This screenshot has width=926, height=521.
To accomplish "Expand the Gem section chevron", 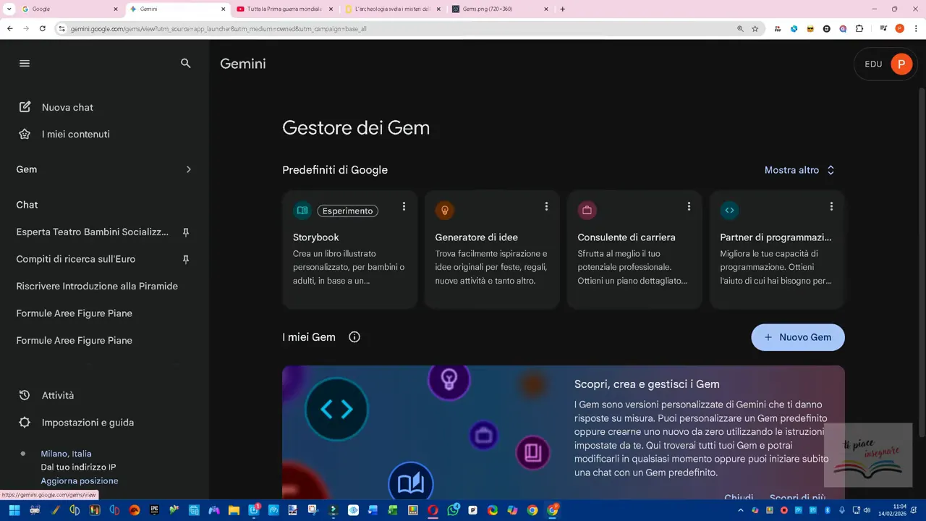I will click(x=189, y=169).
